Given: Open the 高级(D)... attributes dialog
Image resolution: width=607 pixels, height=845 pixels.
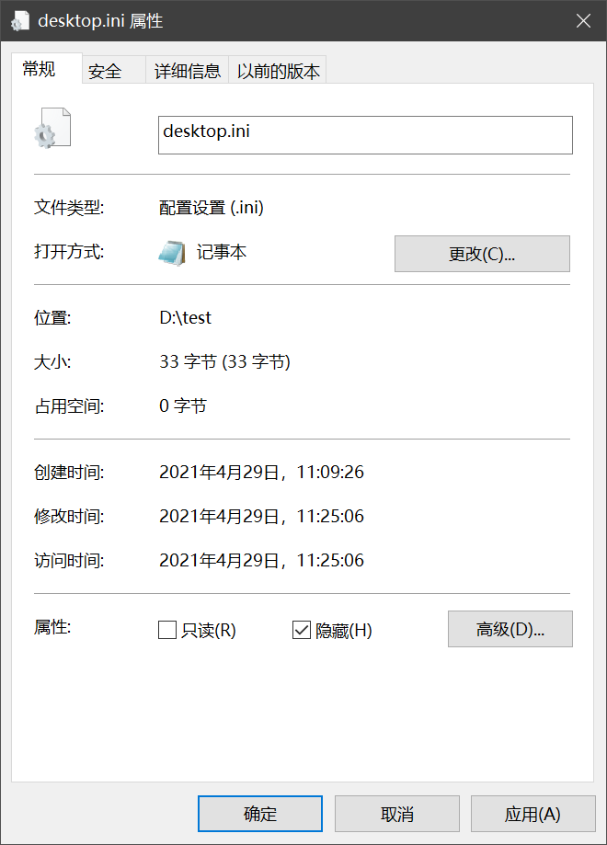Looking at the screenshot, I should click(x=510, y=629).
